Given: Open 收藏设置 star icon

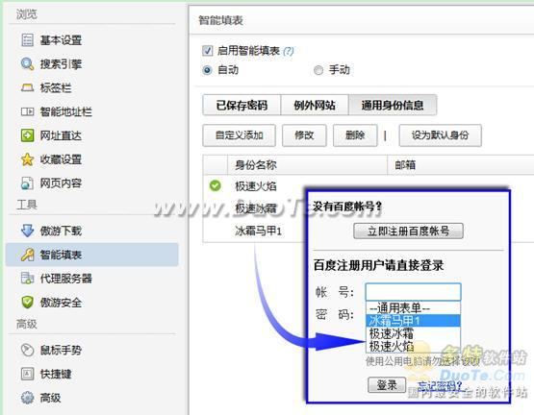Looking at the screenshot, I should pyautogui.click(x=27, y=159).
